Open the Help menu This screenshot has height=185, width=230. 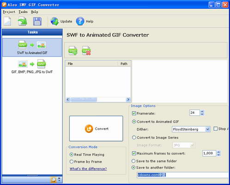click(35, 12)
